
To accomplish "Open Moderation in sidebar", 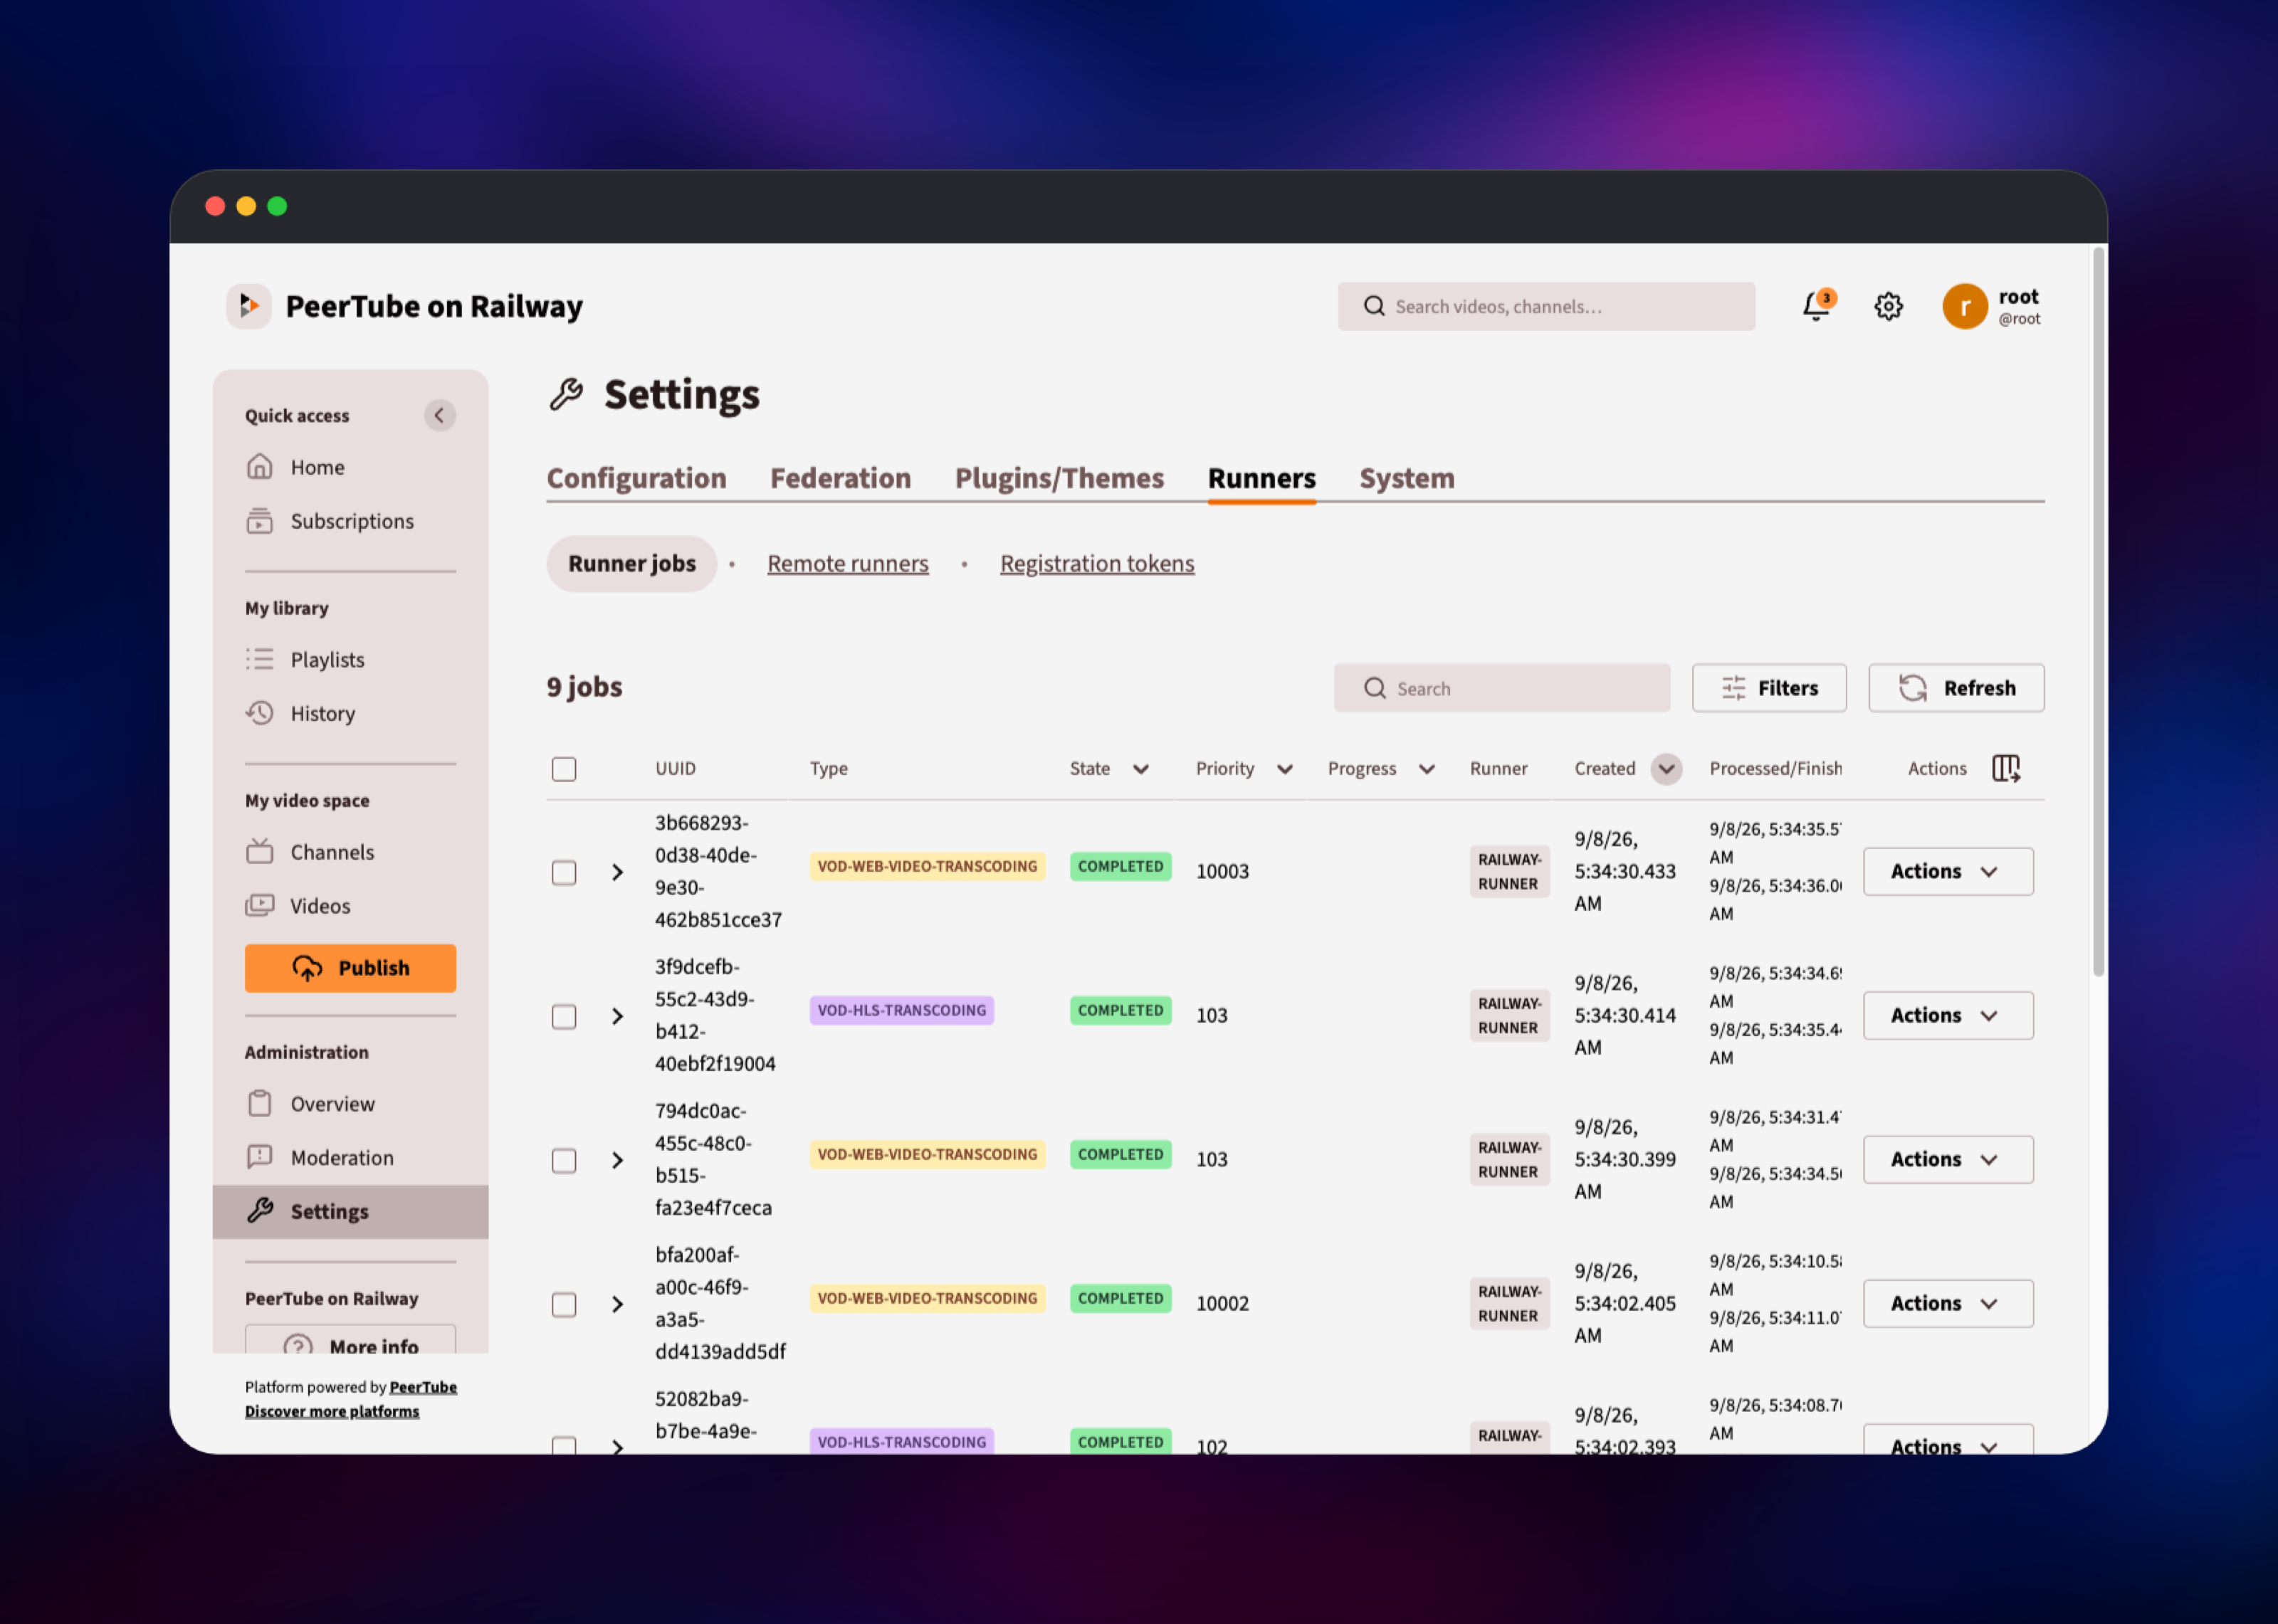I will click(321, 1157).
